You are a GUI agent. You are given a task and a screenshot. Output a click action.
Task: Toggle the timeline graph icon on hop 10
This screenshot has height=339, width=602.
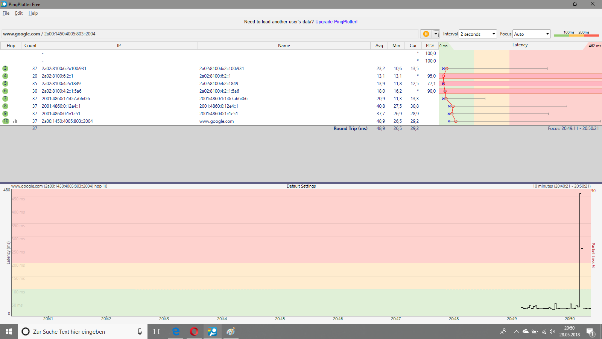[x=15, y=121]
